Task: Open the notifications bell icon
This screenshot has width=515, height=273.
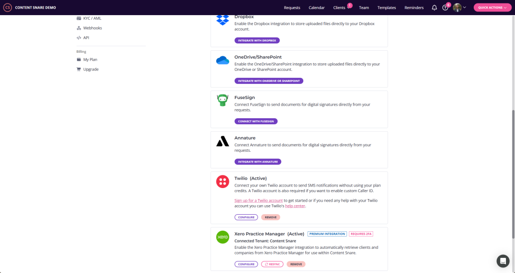Action: click(x=434, y=8)
